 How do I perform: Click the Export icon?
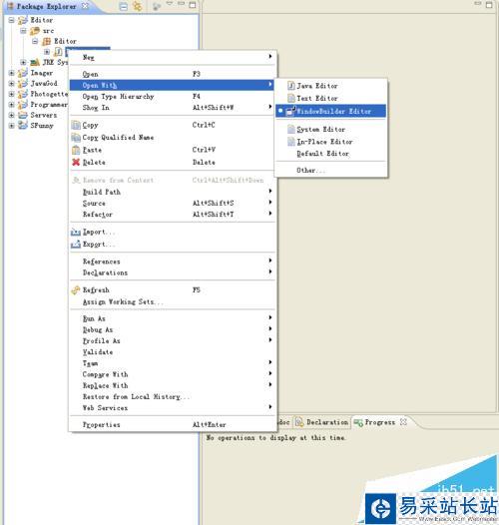point(76,245)
